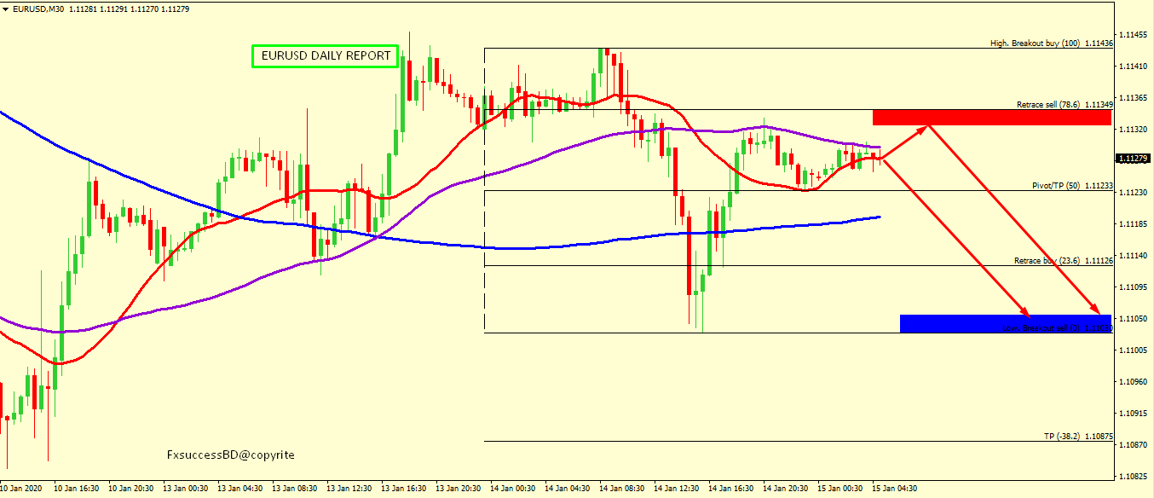The width and height of the screenshot is (1154, 498).
Task: Click the arrowhead of the left downward red arrow
Action: (x=1028, y=313)
